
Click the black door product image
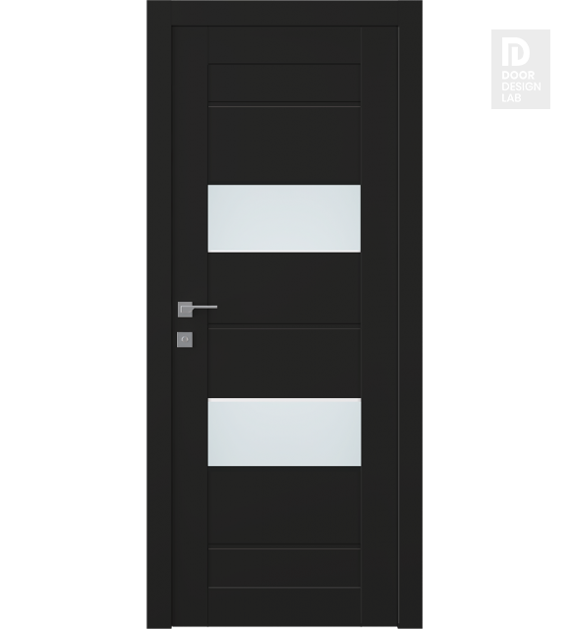pos(284,314)
